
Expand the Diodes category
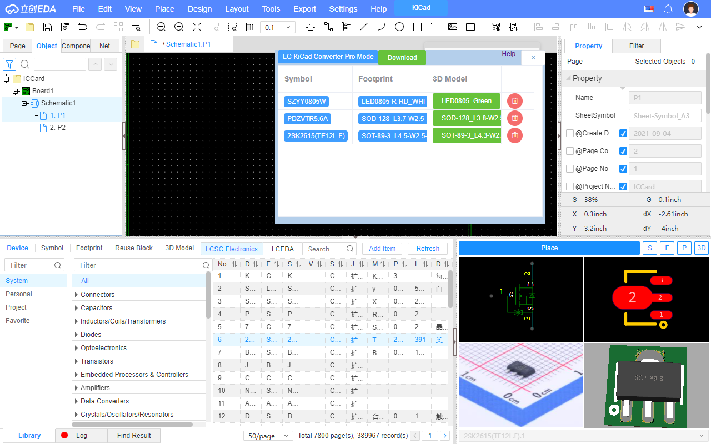coord(76,335)
